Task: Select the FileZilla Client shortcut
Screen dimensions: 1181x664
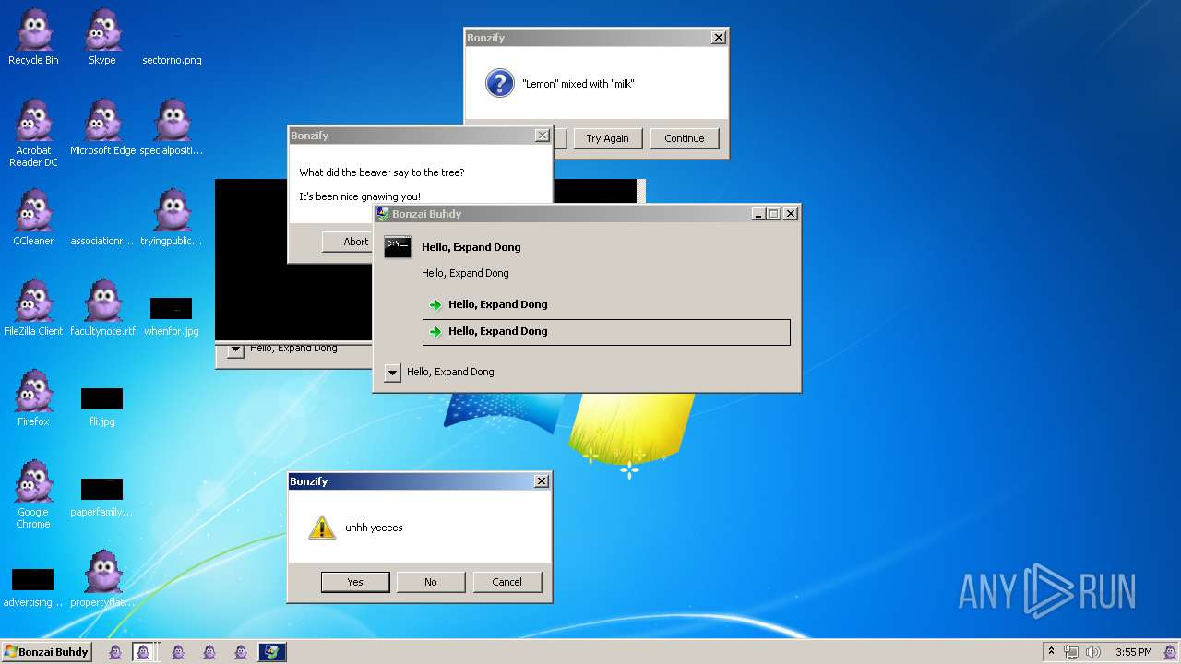Action: pos(33,309)
